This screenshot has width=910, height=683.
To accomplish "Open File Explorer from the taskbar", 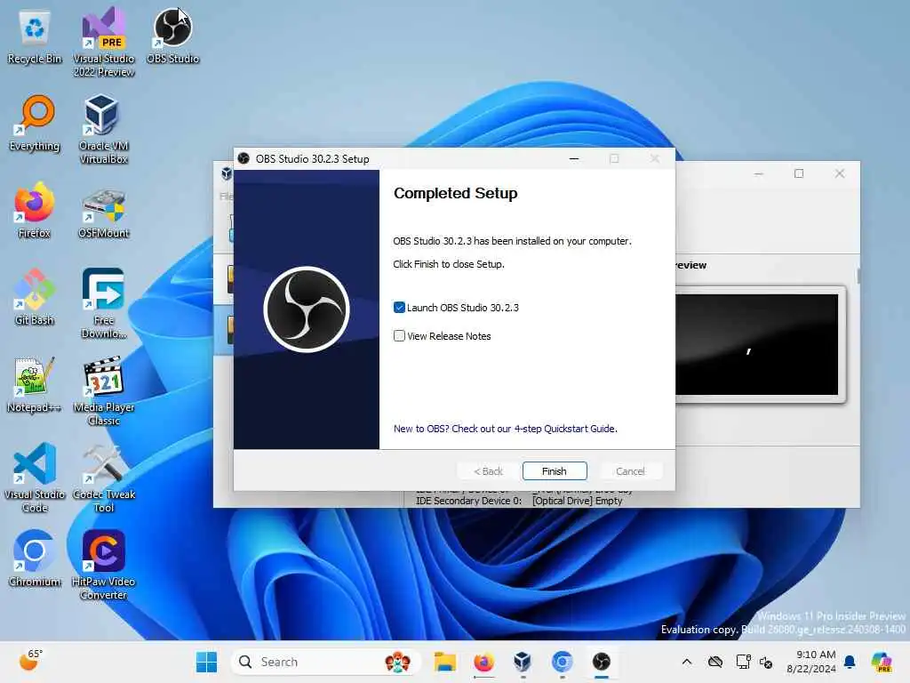I will (445, 662).
